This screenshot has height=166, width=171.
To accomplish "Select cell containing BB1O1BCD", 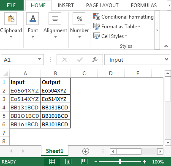I will [x=25, y=116].
